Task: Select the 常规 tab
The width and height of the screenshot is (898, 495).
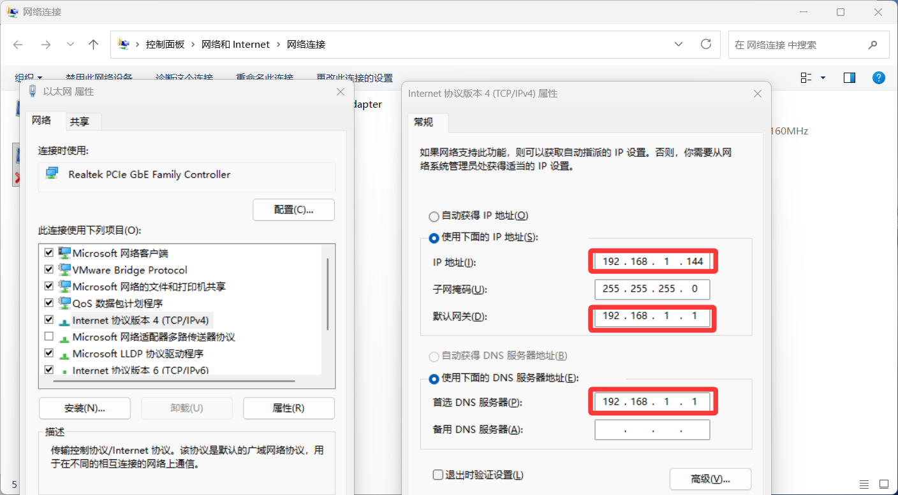Action: point(423,122)
